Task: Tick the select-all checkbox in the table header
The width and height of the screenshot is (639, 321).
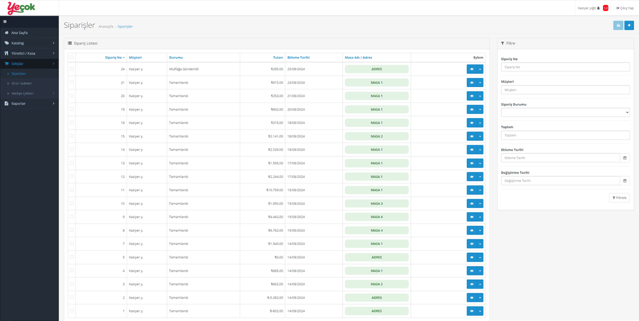Action: (72, 57)
